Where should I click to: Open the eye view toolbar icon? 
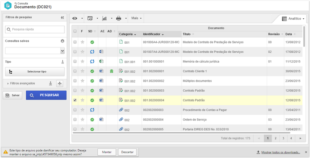point(74,18)
